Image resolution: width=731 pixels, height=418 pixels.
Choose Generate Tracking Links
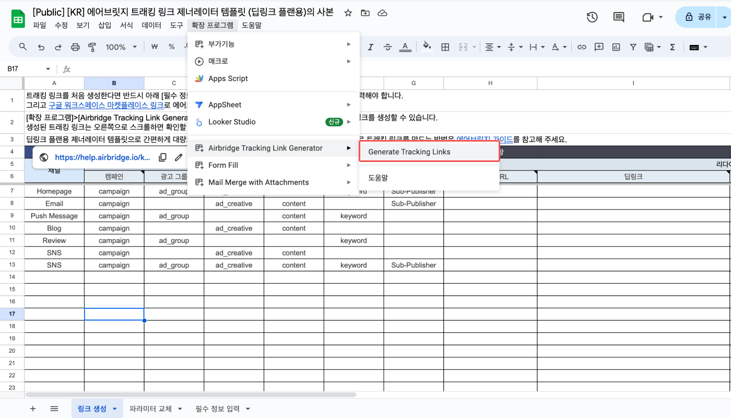[x=429, y=152]
